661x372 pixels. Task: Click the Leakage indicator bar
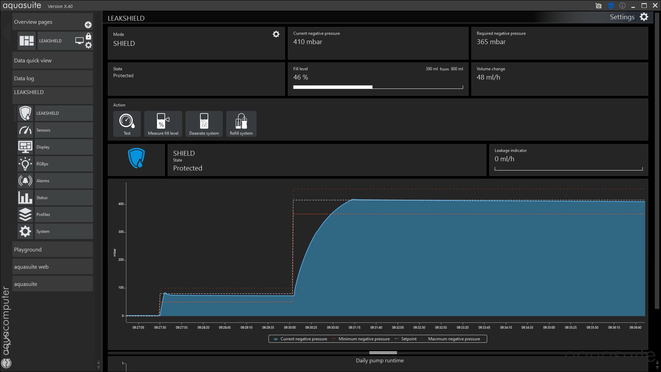pos(568,169)
